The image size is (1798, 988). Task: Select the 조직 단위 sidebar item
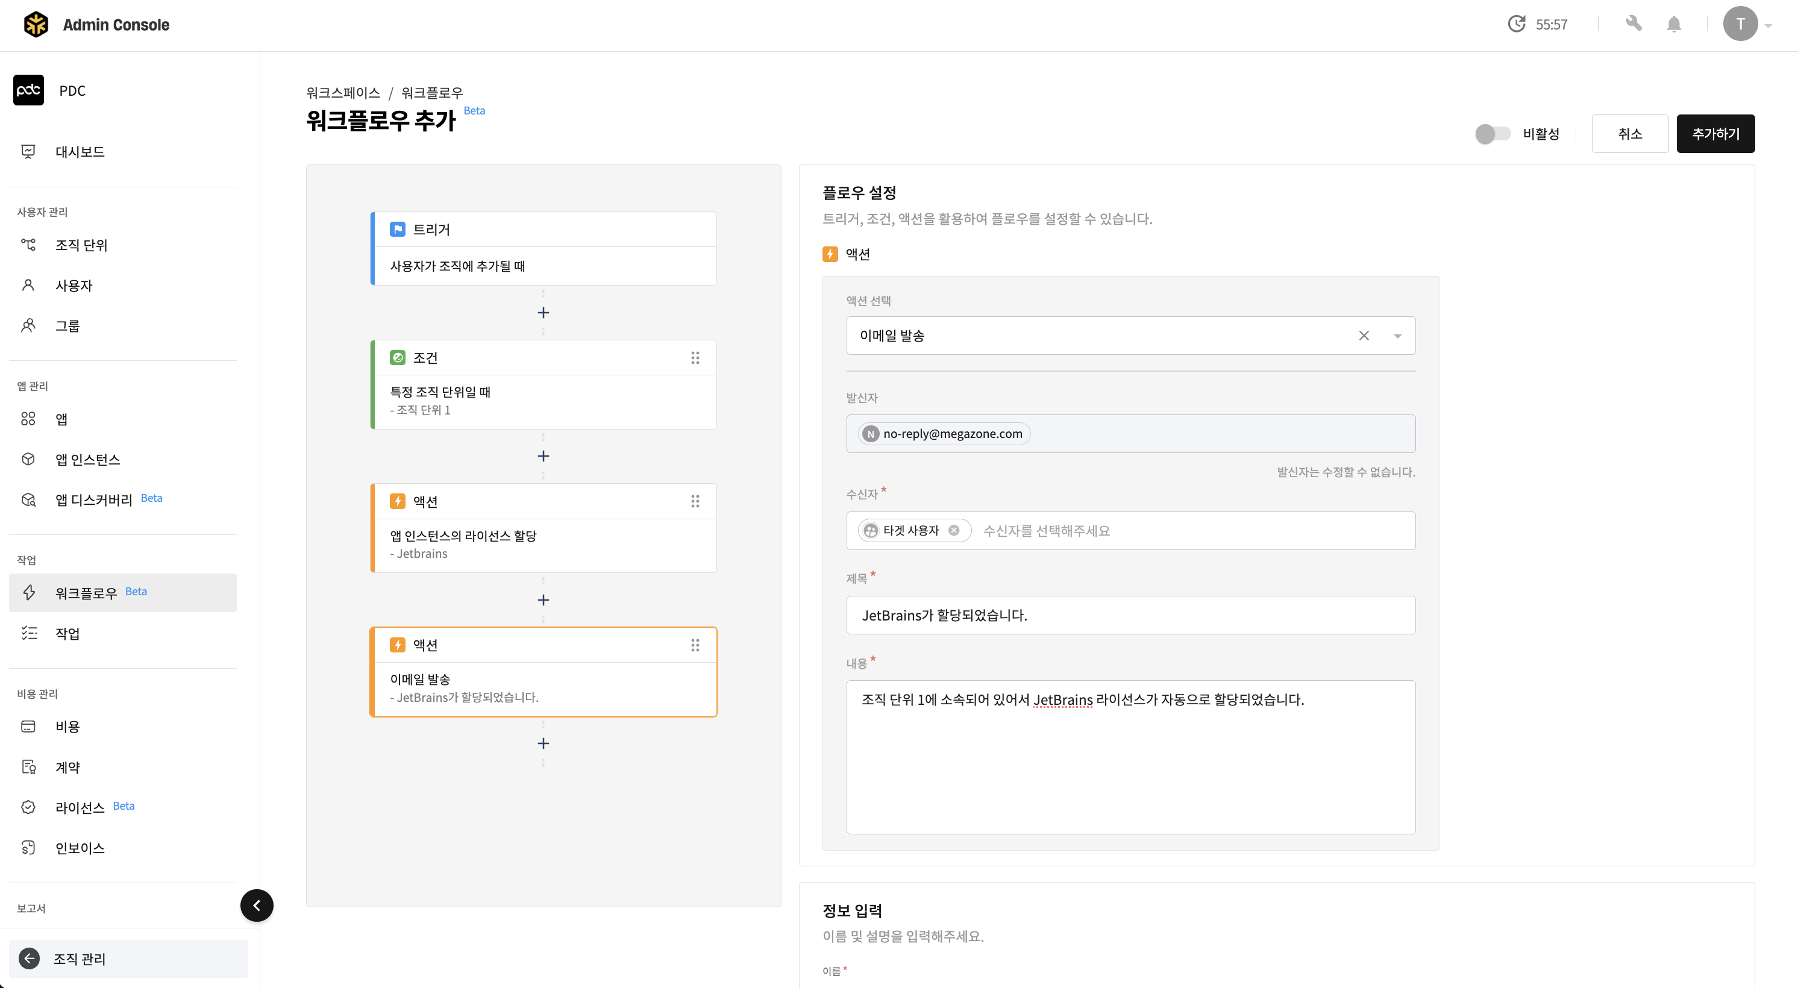[81, 245]
